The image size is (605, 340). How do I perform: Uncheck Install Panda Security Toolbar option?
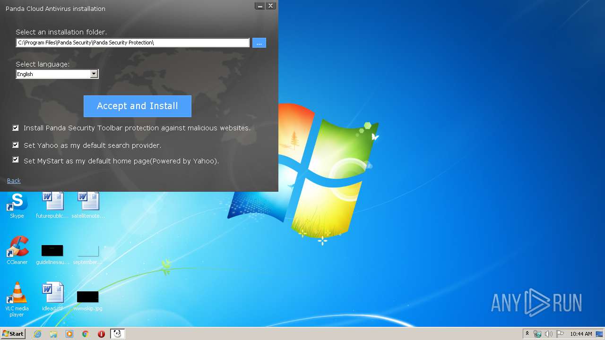(x=16, y=128)
